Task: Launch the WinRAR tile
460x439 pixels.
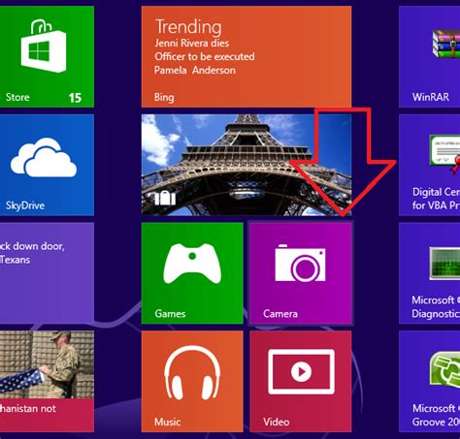Action: pyautogui.click(x=430, y=56)
